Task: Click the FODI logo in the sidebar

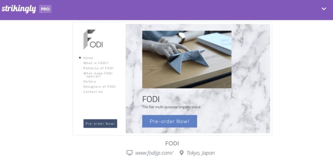Action: 93,39
